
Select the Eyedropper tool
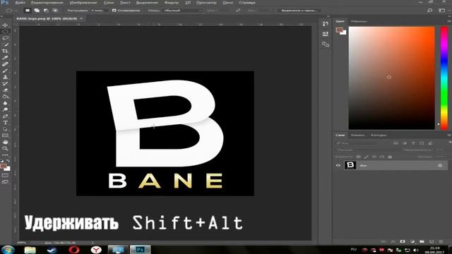point(5,58)
